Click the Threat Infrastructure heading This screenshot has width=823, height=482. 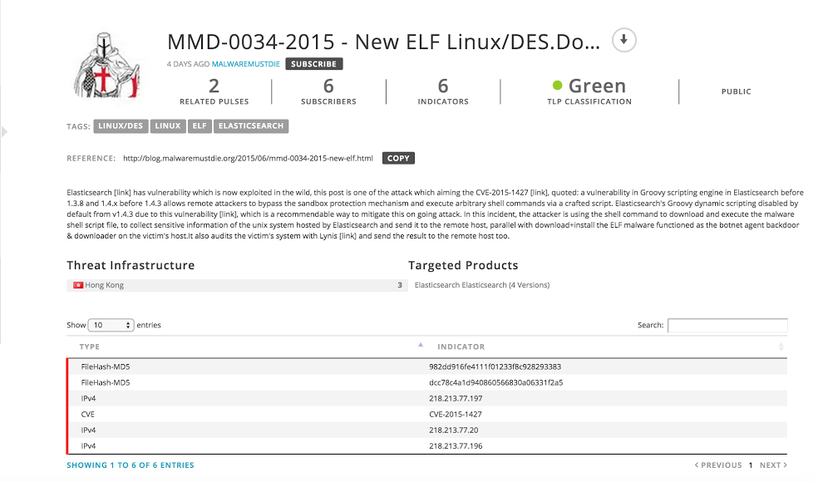[131, 265]
